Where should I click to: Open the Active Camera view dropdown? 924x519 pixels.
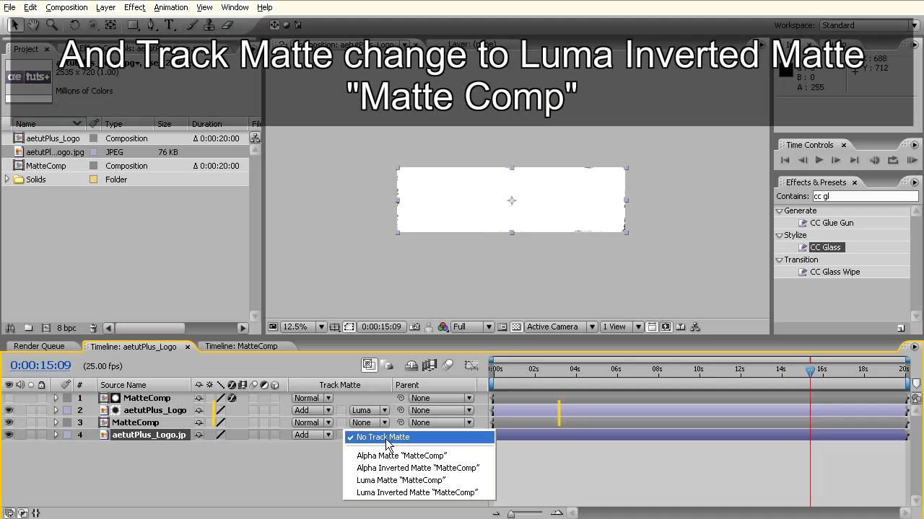[560, 327]
